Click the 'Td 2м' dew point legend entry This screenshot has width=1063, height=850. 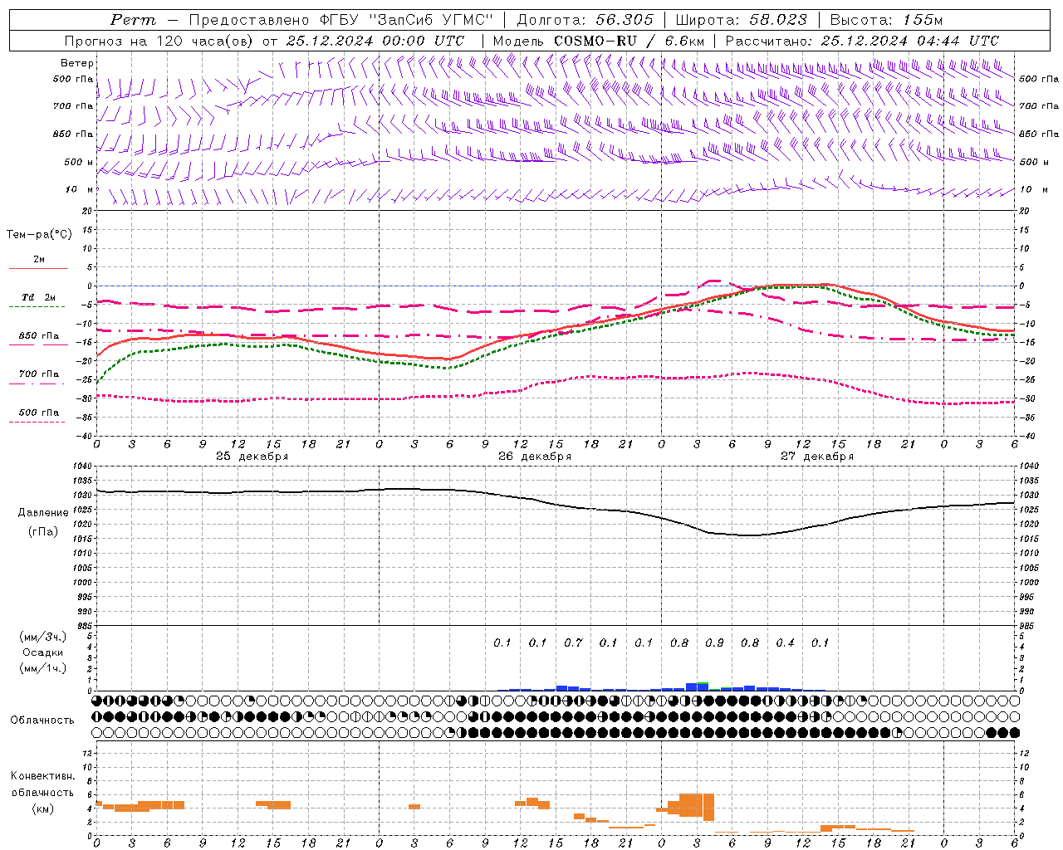(38, 297)
